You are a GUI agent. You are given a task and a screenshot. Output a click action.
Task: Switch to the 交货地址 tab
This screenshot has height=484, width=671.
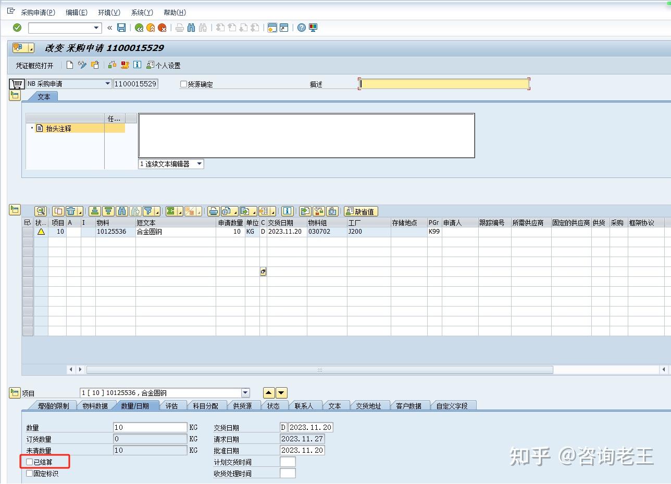pos(368,406)
